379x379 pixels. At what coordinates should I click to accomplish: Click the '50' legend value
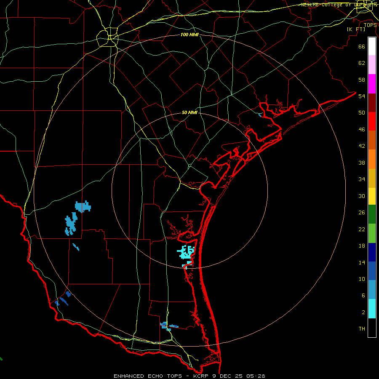click(x=362, y=113)
